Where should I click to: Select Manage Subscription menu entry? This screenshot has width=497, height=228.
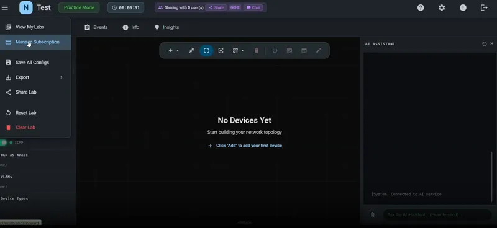(35, 42)
